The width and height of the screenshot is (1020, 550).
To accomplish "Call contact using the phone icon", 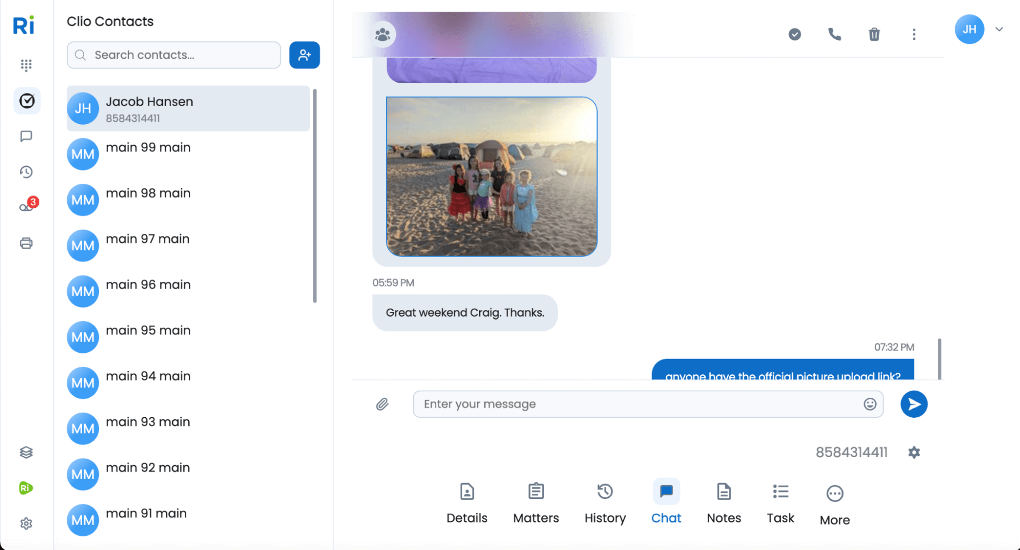I will [834, 34].
